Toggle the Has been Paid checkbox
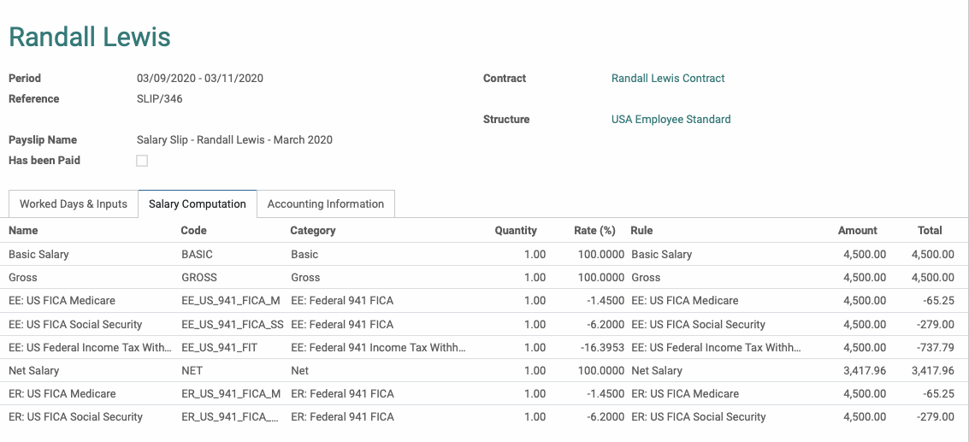The image size is (969, 442). (142, 161)
